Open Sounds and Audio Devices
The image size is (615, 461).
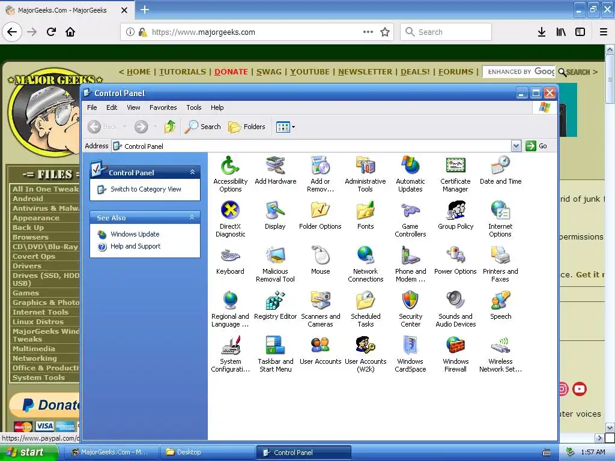tap(455, 309)
